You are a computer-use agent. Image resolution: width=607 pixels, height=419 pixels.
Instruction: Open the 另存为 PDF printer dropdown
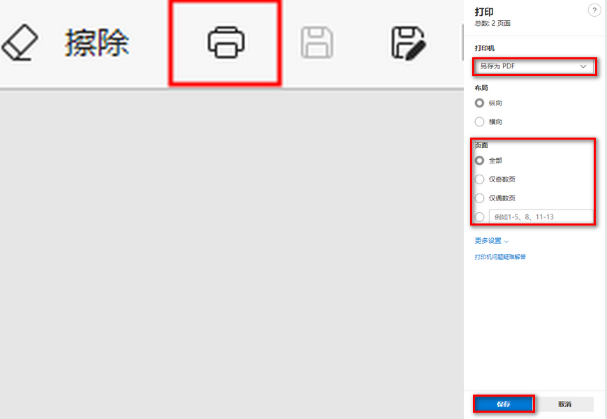(534, 66)
